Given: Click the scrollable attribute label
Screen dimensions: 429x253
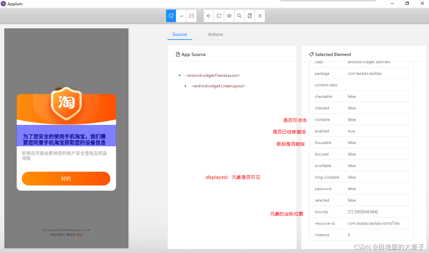Looking at the screenshot, I should [x=323, y=166].
